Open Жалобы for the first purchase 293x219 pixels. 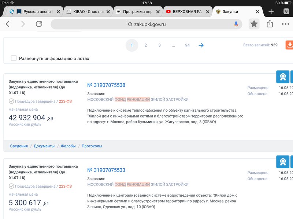click(68, 146)
